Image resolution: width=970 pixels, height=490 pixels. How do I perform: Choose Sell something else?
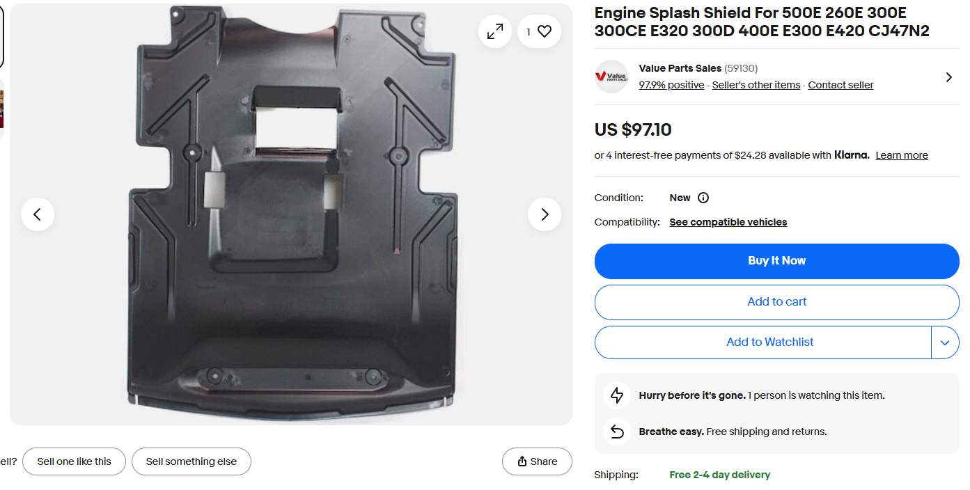click(x=191, y=461)
